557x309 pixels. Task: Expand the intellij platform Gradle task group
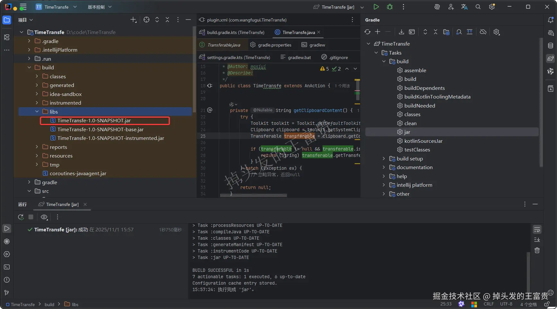(384, 185)
